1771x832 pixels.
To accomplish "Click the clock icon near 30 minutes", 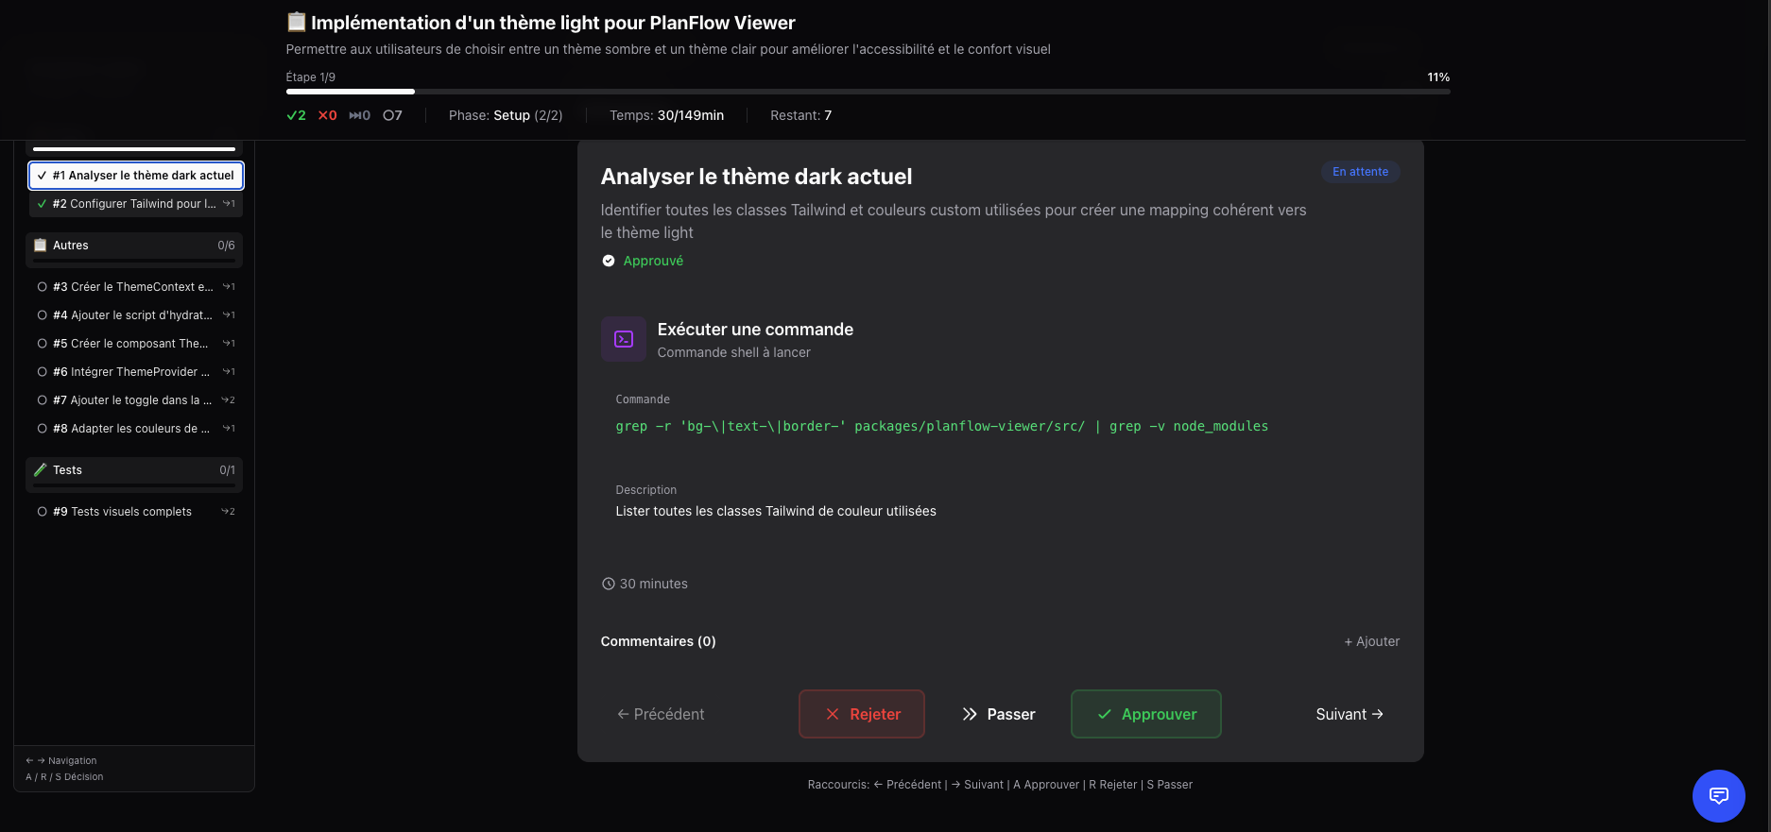I will pyautogui.click(x=609, y=584).
